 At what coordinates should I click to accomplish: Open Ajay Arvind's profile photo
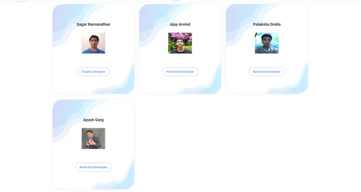click(180, 43)
